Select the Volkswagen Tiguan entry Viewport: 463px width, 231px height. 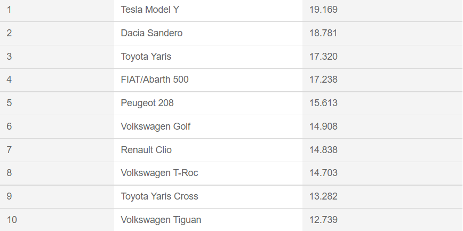tap(161, 220)
